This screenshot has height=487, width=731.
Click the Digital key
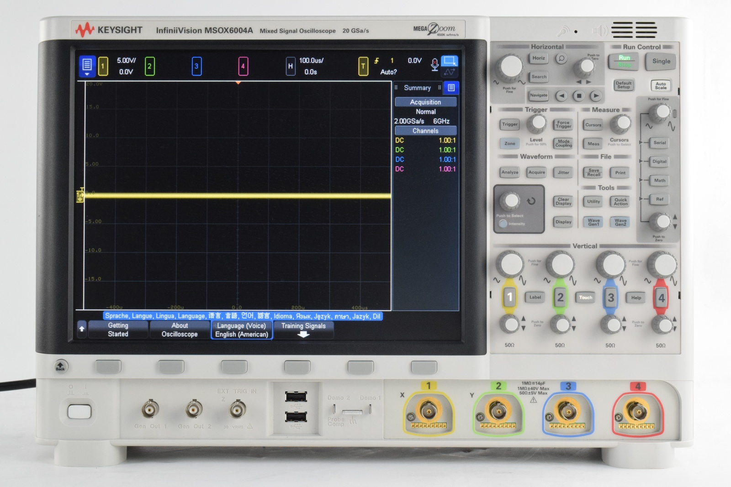(x=660, y=162)
